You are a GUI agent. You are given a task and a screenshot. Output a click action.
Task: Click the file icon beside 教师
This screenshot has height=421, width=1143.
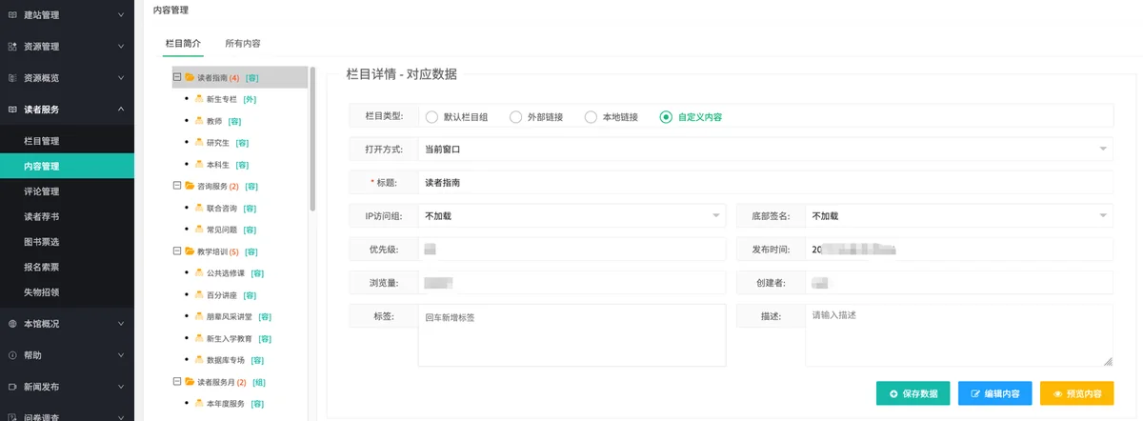[198, 121]
